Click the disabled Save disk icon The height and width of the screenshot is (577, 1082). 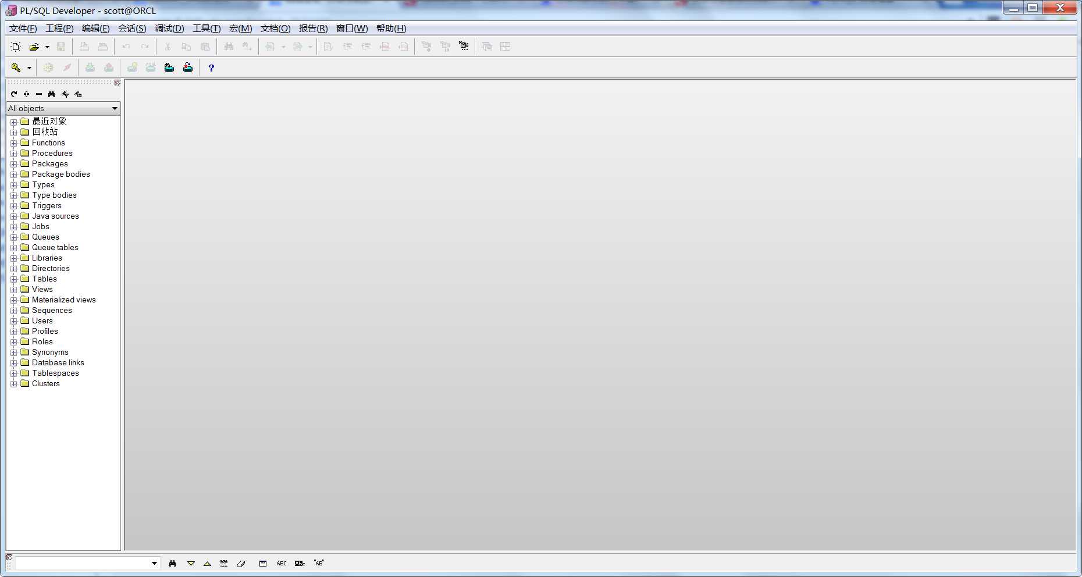point(61,47)
